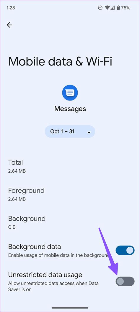Tap the Messages app name text
This screenshot has height=312, width=140.
(70, 109)
